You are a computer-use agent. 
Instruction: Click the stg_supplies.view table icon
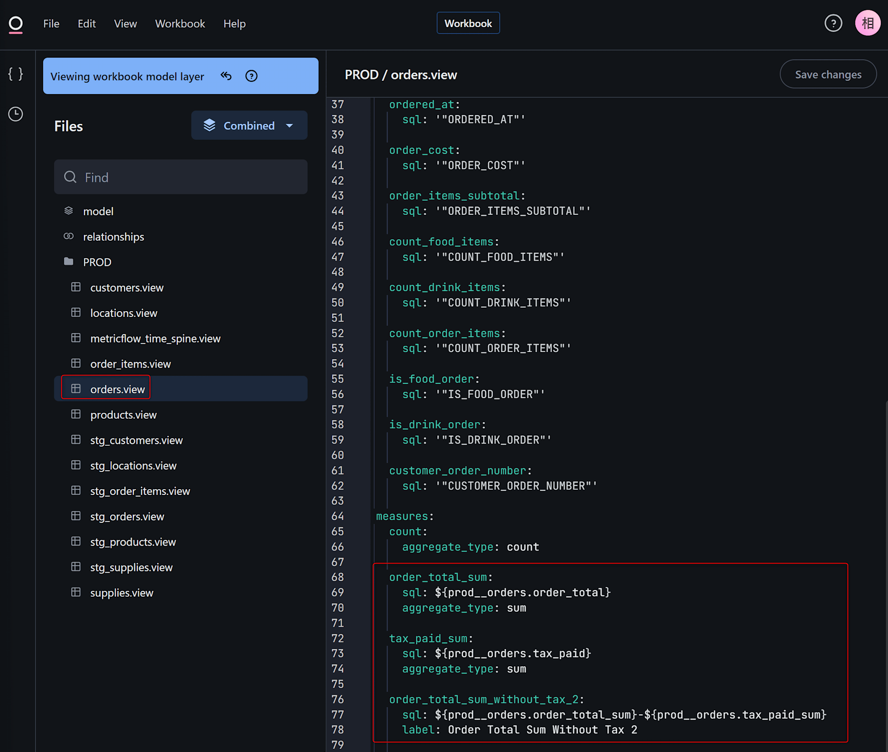[x=76, y=567]
